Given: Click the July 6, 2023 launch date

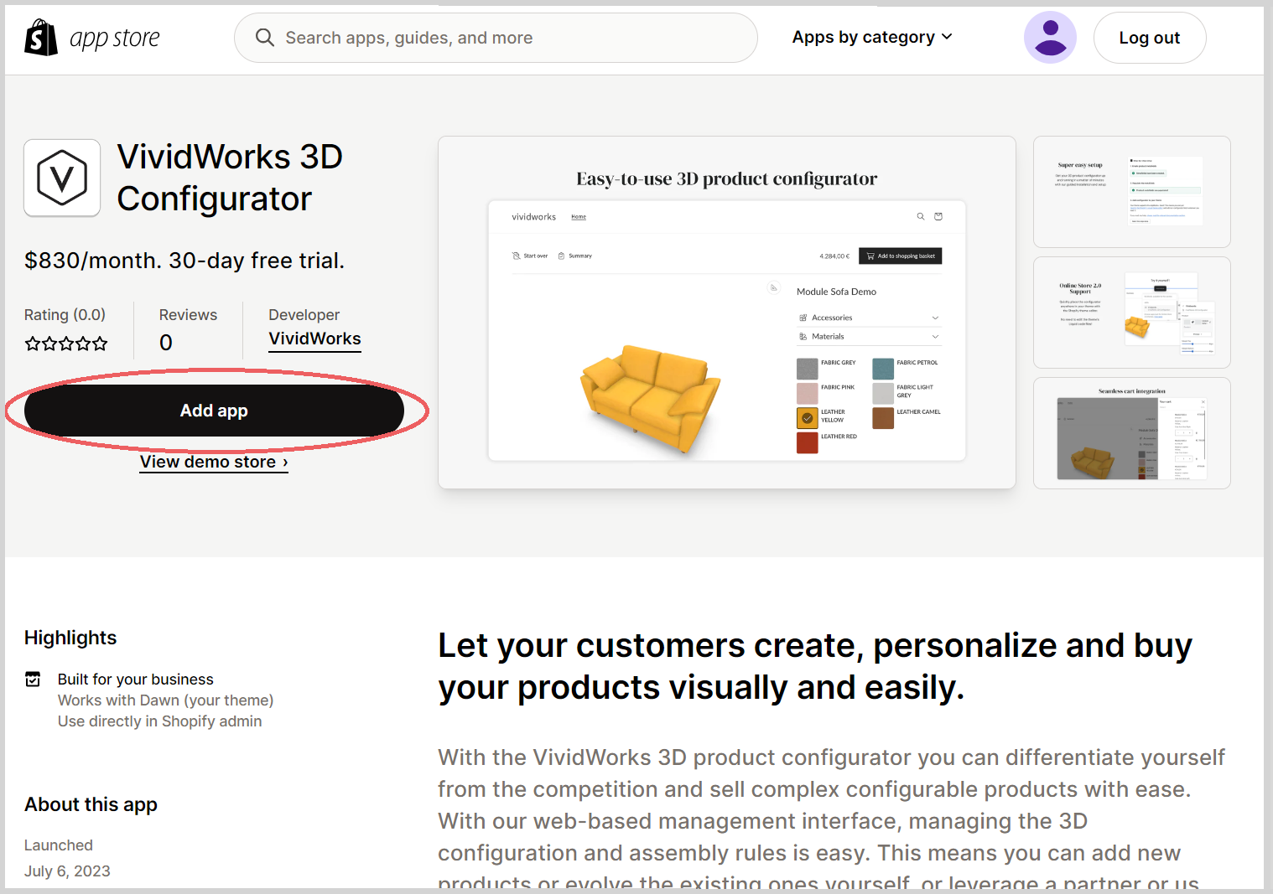Looking at the screenshot, I should click(67, 871).
